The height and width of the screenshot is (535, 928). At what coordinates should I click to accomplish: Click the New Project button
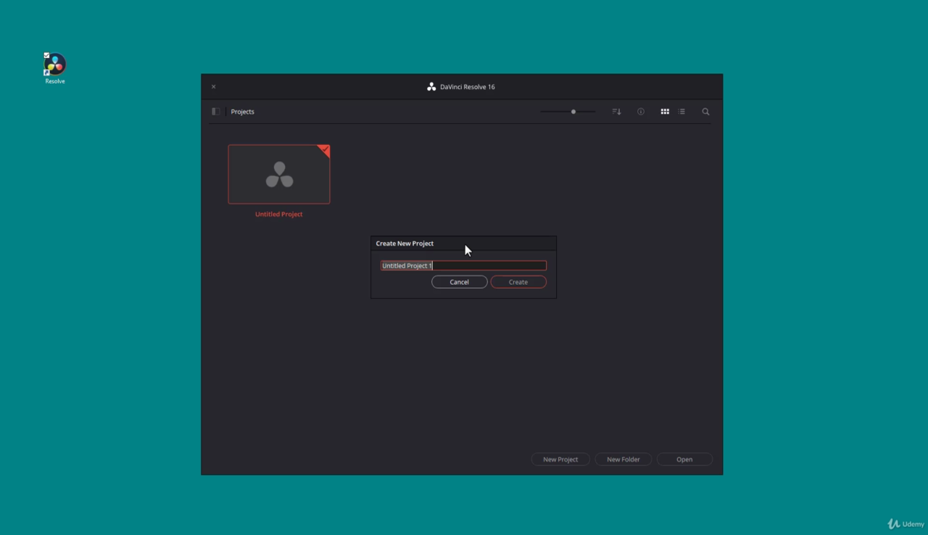(560, 459)
